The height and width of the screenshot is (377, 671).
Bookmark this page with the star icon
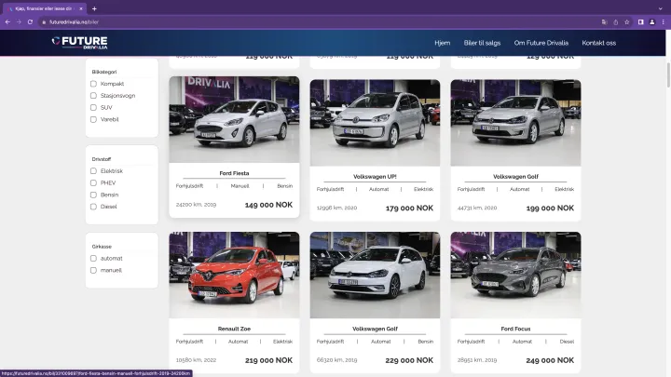coord(627,21)
